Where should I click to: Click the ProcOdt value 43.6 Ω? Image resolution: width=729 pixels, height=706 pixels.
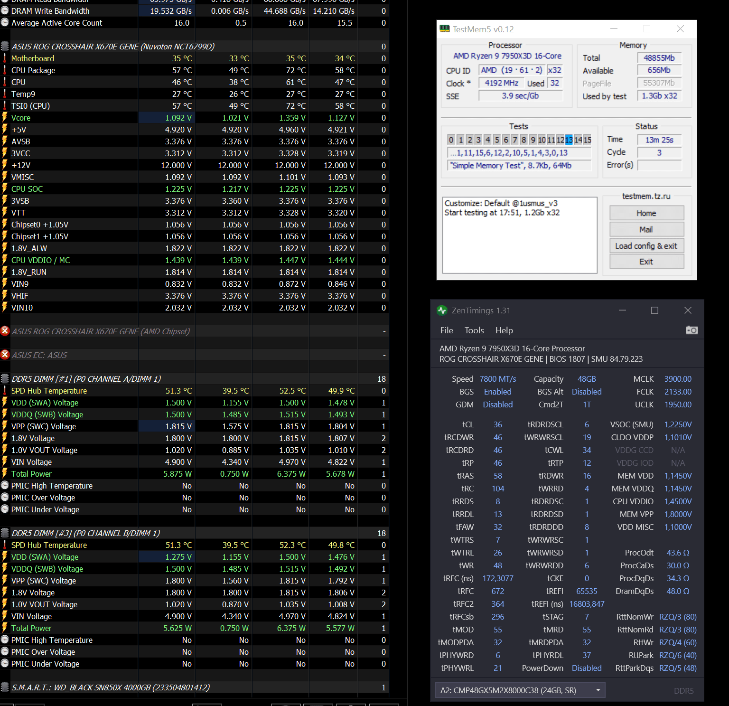click(678, 553)
